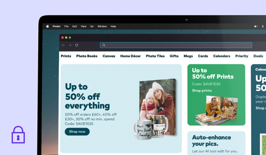Click the search magnifier in address bar
This screenshot has height=155, width=266.
pos(104,45)
